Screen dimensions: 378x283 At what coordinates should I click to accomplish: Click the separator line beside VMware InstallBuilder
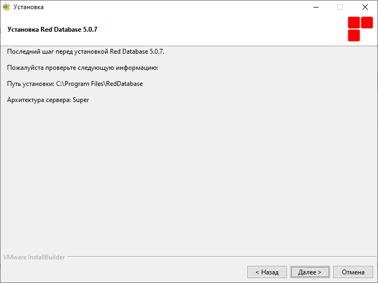pyautogui.click(x=222, y=257)
